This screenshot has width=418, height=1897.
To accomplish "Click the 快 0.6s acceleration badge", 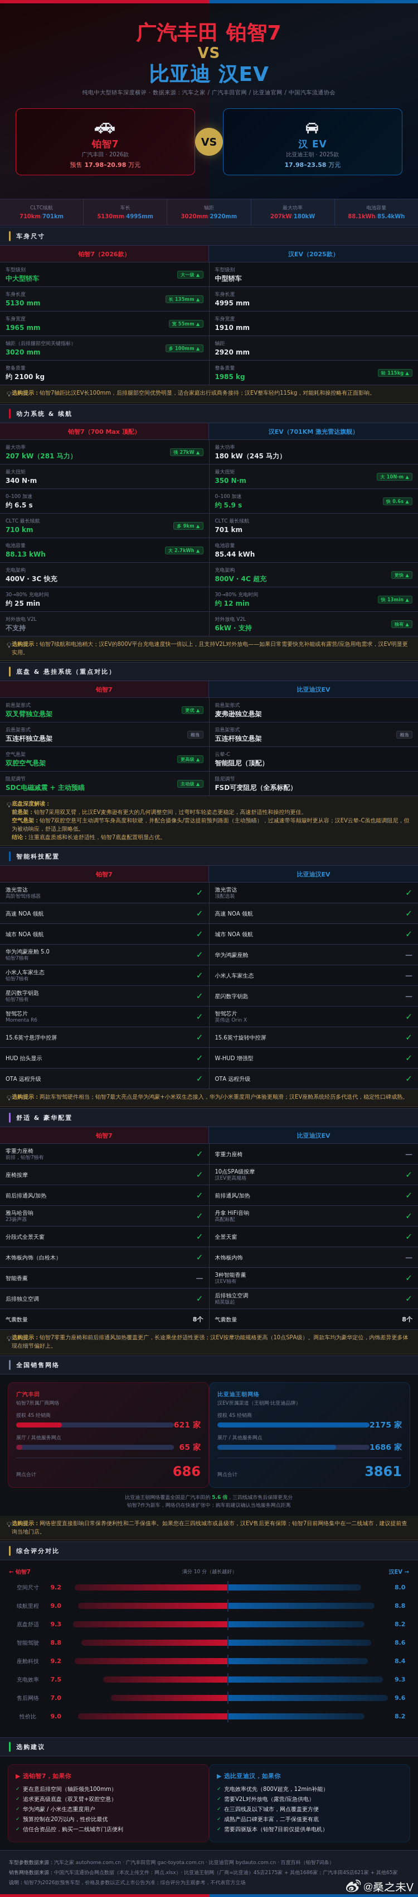I will click(x=397, y=501).
